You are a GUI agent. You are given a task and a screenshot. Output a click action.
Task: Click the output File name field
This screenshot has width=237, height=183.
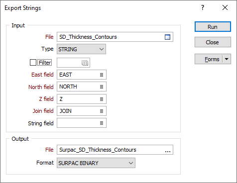(x=111, y=150)
